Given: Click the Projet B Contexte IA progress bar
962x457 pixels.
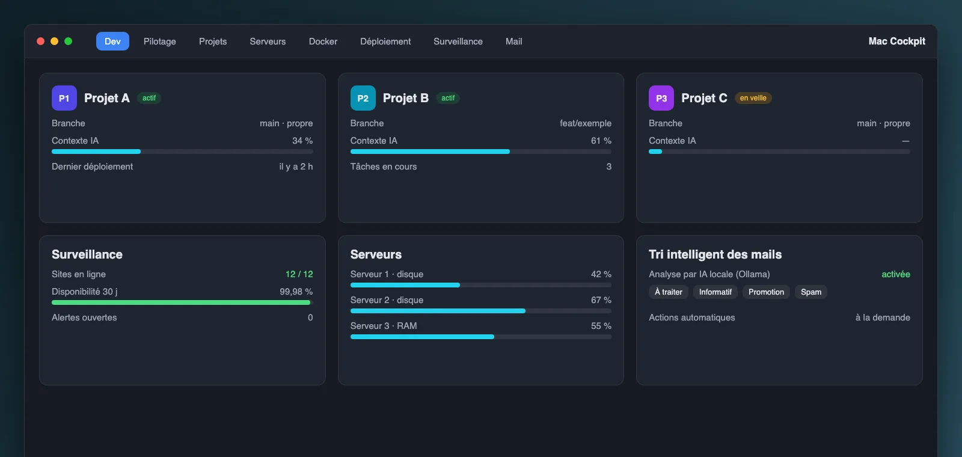Looking at the screenshot, I should click(x=481, y=152).
